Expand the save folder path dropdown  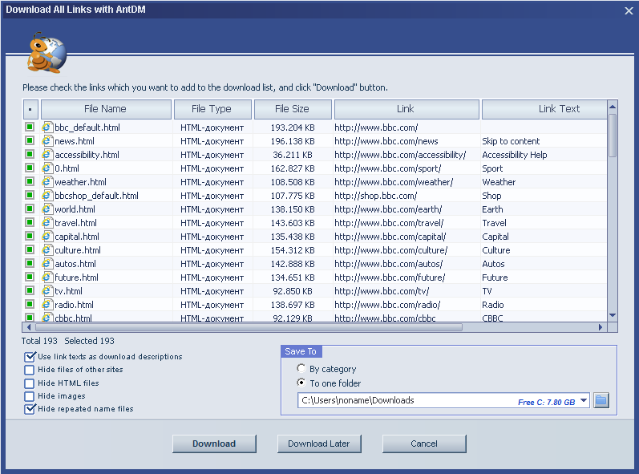[584, 400]
